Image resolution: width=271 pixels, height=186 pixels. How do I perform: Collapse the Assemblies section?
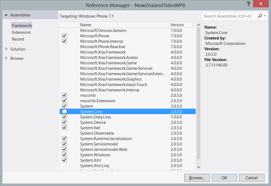[6, 15]
